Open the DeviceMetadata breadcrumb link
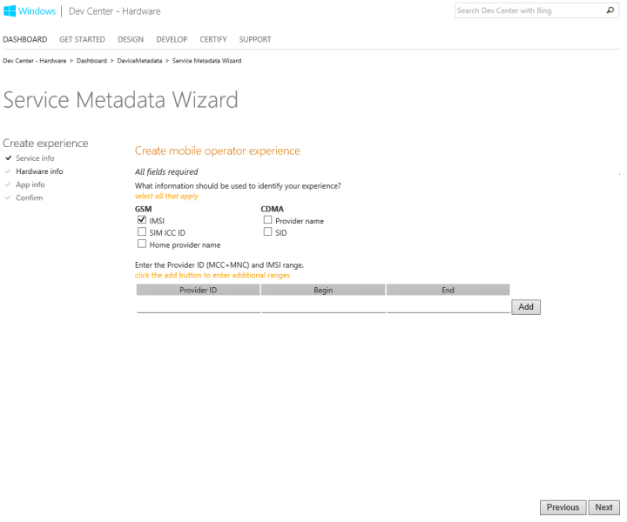627x522 pixels. (139, 61)
